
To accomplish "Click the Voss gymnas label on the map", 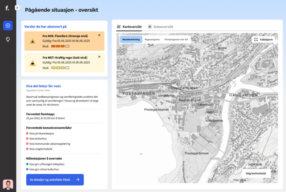I will pyautogui.click(x=214, y=120).
